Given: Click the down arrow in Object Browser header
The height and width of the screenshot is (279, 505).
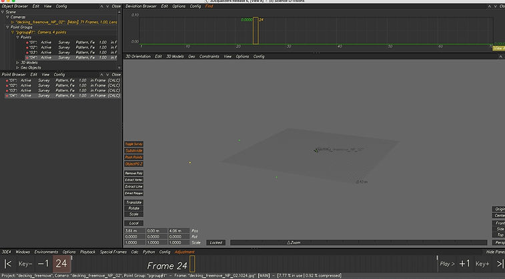Looking at the screenshot, I should (107, 6).
